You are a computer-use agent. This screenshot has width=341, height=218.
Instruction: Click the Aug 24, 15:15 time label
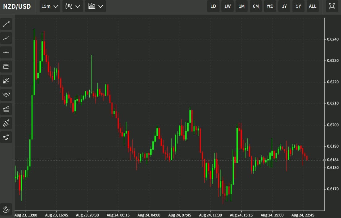click(241, 215)
